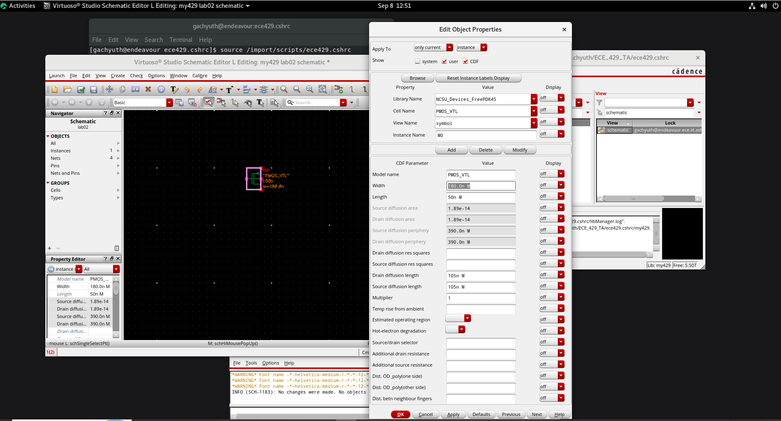Open the Calibre menu
Screen dimensions: 781x421
(x=200, y=76)
